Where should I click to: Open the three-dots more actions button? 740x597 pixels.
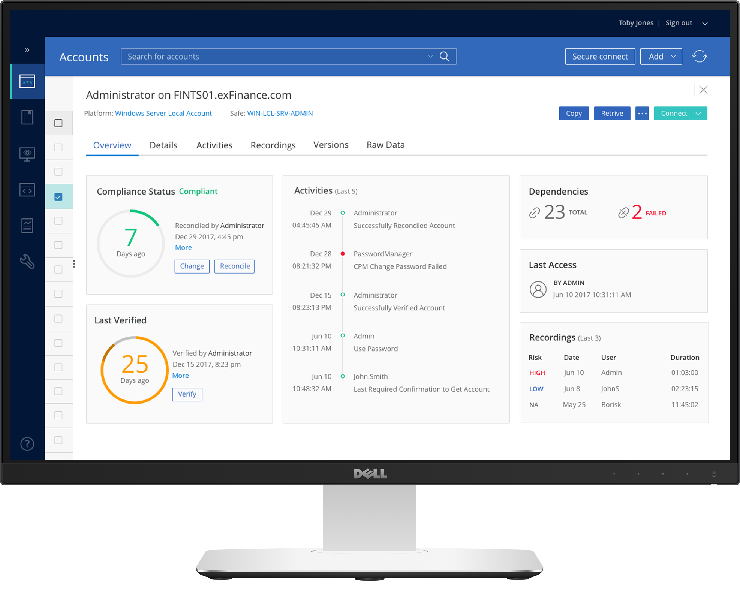pyautogui.click(x=642, y=113)
